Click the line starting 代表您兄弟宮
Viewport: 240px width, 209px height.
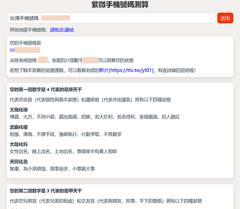(x=106, y=201)
